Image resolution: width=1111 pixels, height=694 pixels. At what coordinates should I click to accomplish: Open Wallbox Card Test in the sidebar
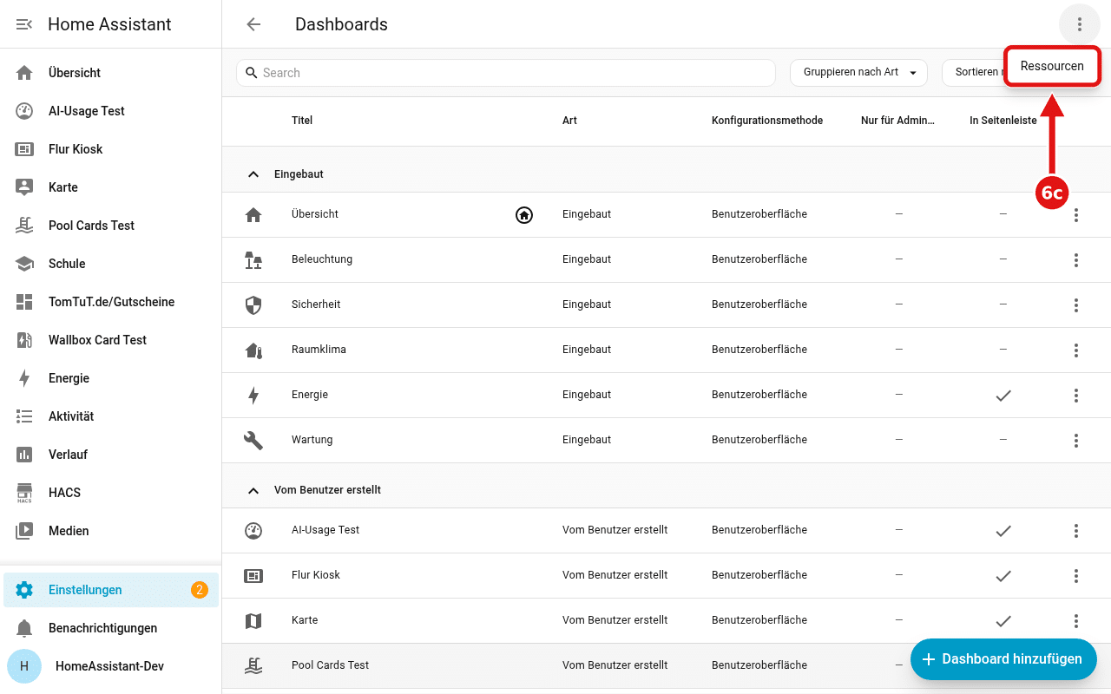(111, 340)
